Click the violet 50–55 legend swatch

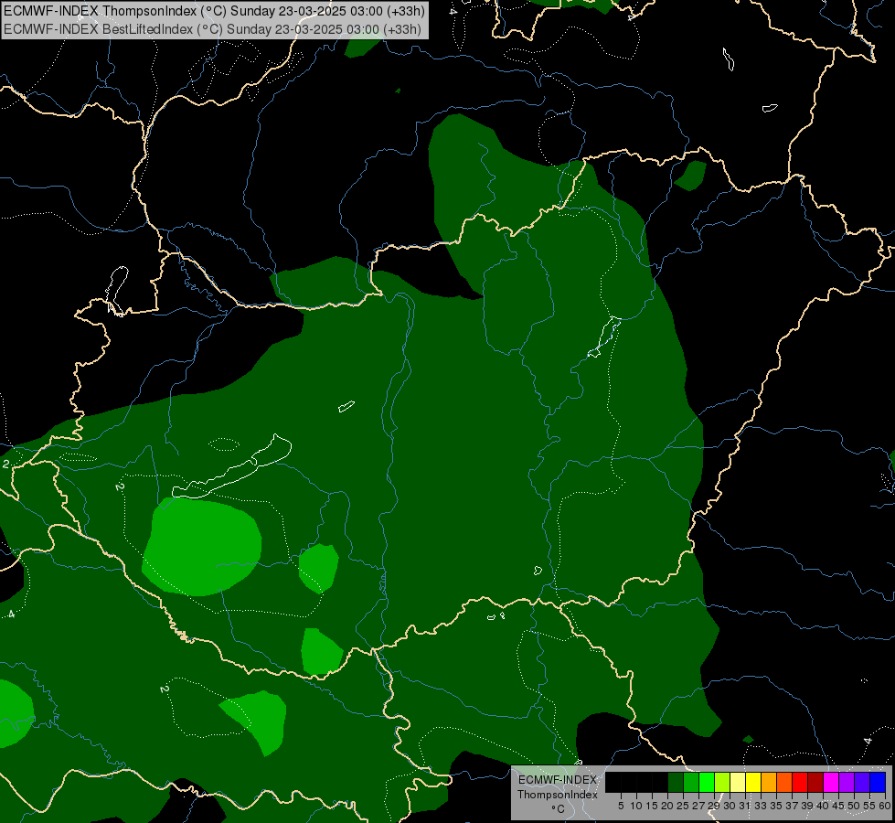click(862, 782)
